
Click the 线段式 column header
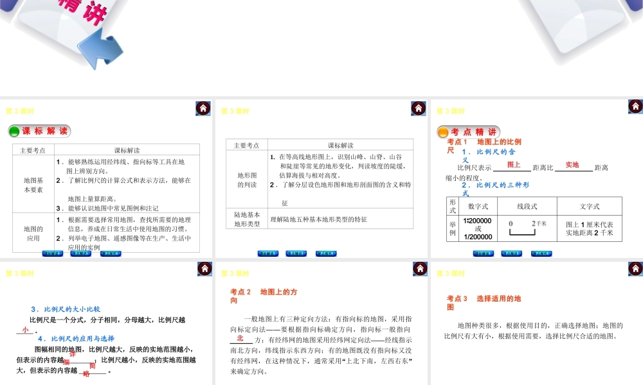pyautogui.click(x=527, y=206)
